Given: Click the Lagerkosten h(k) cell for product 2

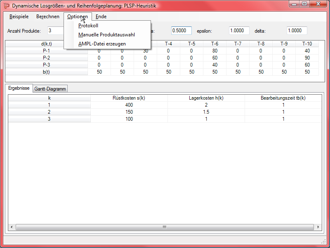Looking at the screenshot, I should [206, 112].
